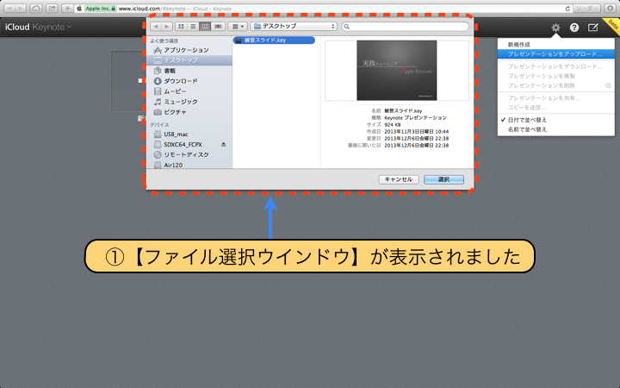Viewport: 620px width, 388px height.
Task: Select ダウンロード in the sidebar
Action: [189, 81]
